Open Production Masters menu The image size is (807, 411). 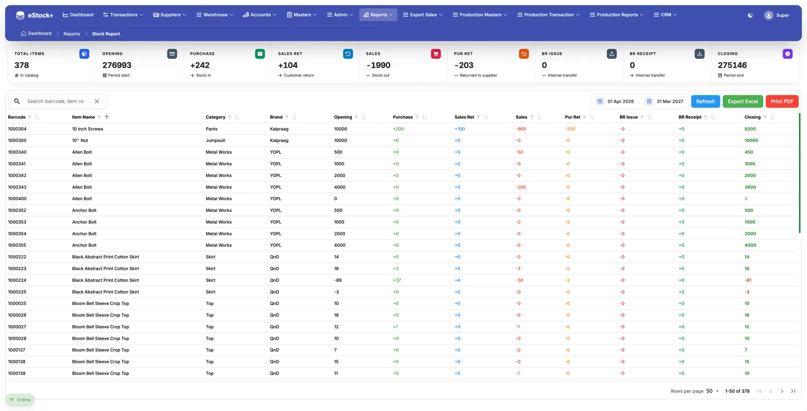click(480, 15)
